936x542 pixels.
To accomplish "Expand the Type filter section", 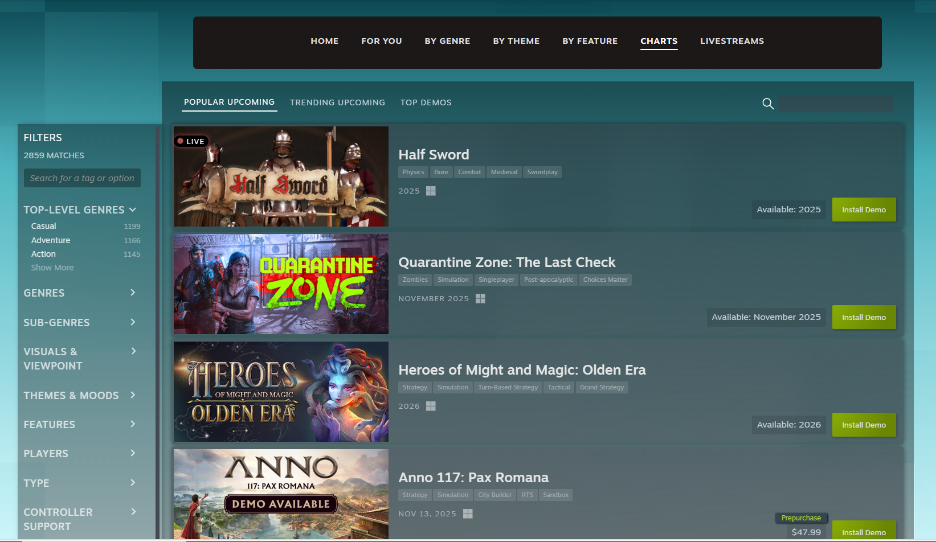I will point(133,483).
